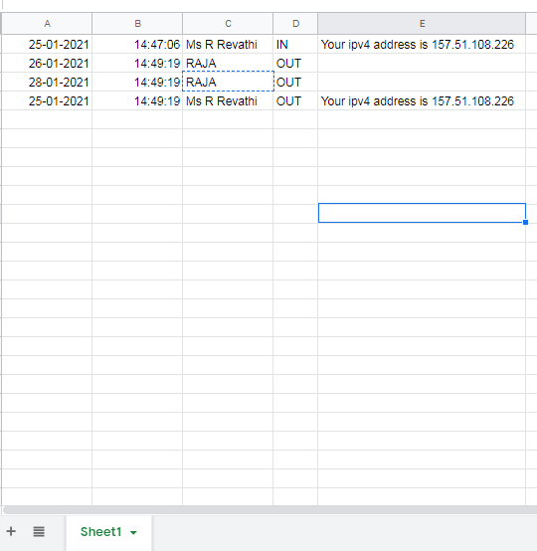Select RAJA cell in 26-01-2021 row

click(x=228, y=64)
